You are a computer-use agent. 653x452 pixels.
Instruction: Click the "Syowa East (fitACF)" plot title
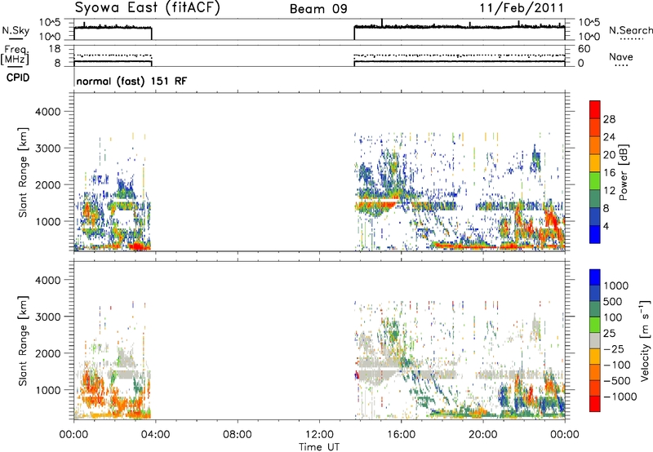(148, 8)
